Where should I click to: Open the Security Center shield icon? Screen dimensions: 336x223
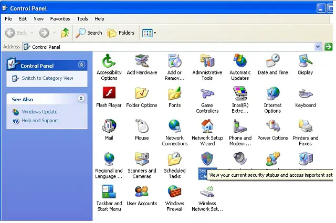207,159
